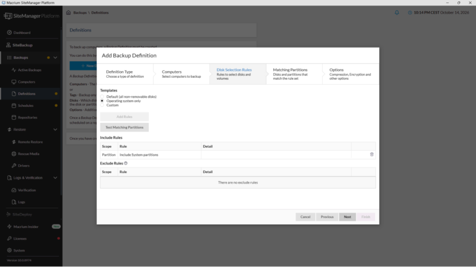Go to Computers wizard step
Image resolution: width=476 pixels, height=267 pixels.
(x=181, y=74)
